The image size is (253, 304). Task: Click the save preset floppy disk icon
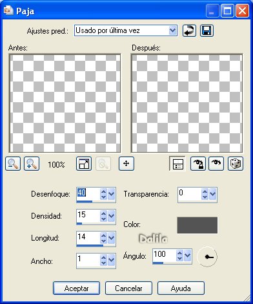[207, 30]
